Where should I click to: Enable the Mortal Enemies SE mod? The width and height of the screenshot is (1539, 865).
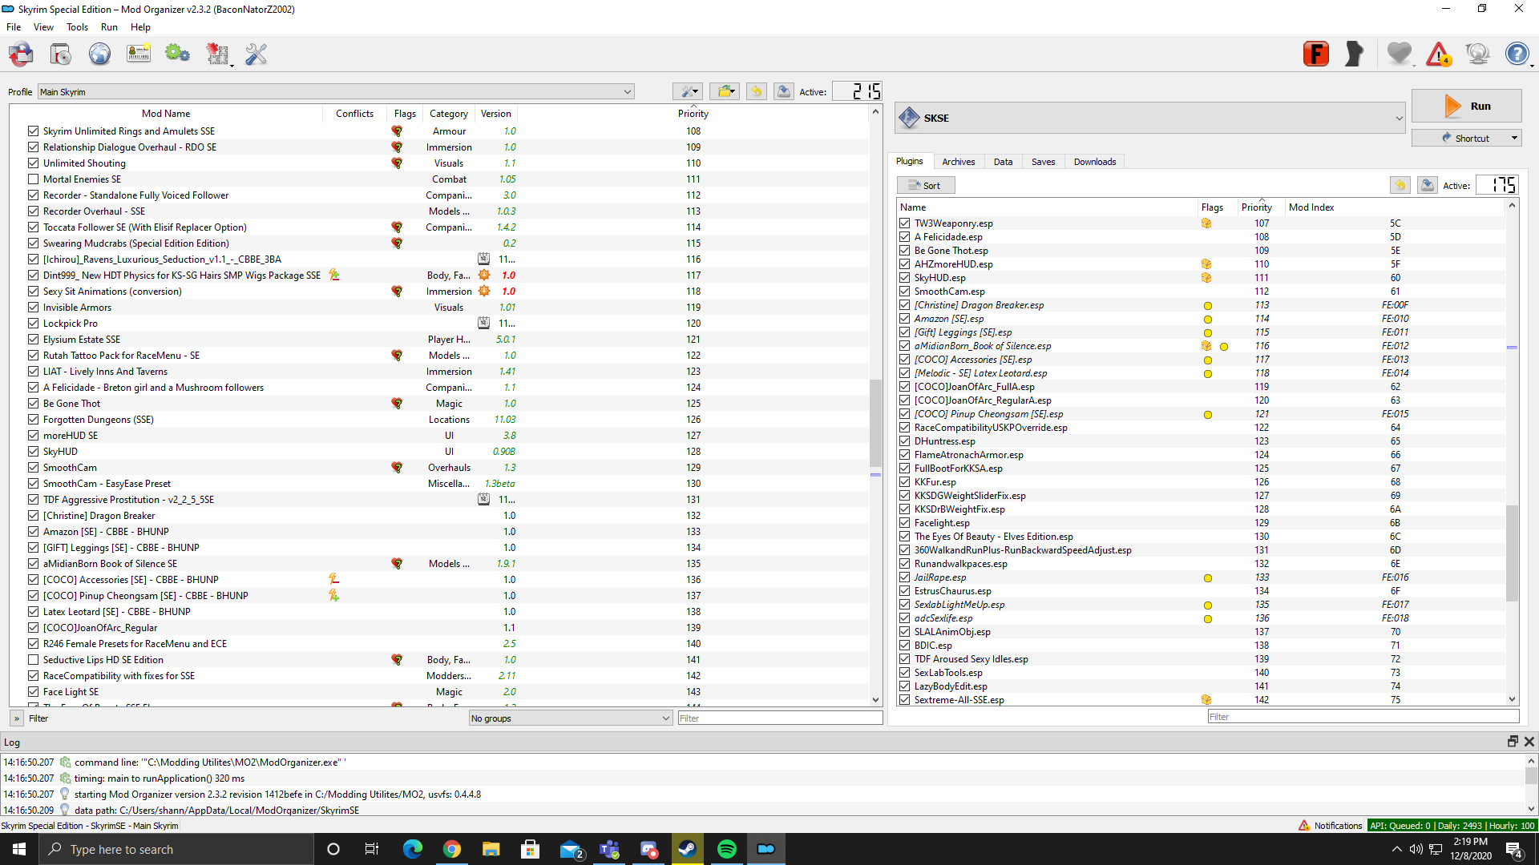click(33, 179)
